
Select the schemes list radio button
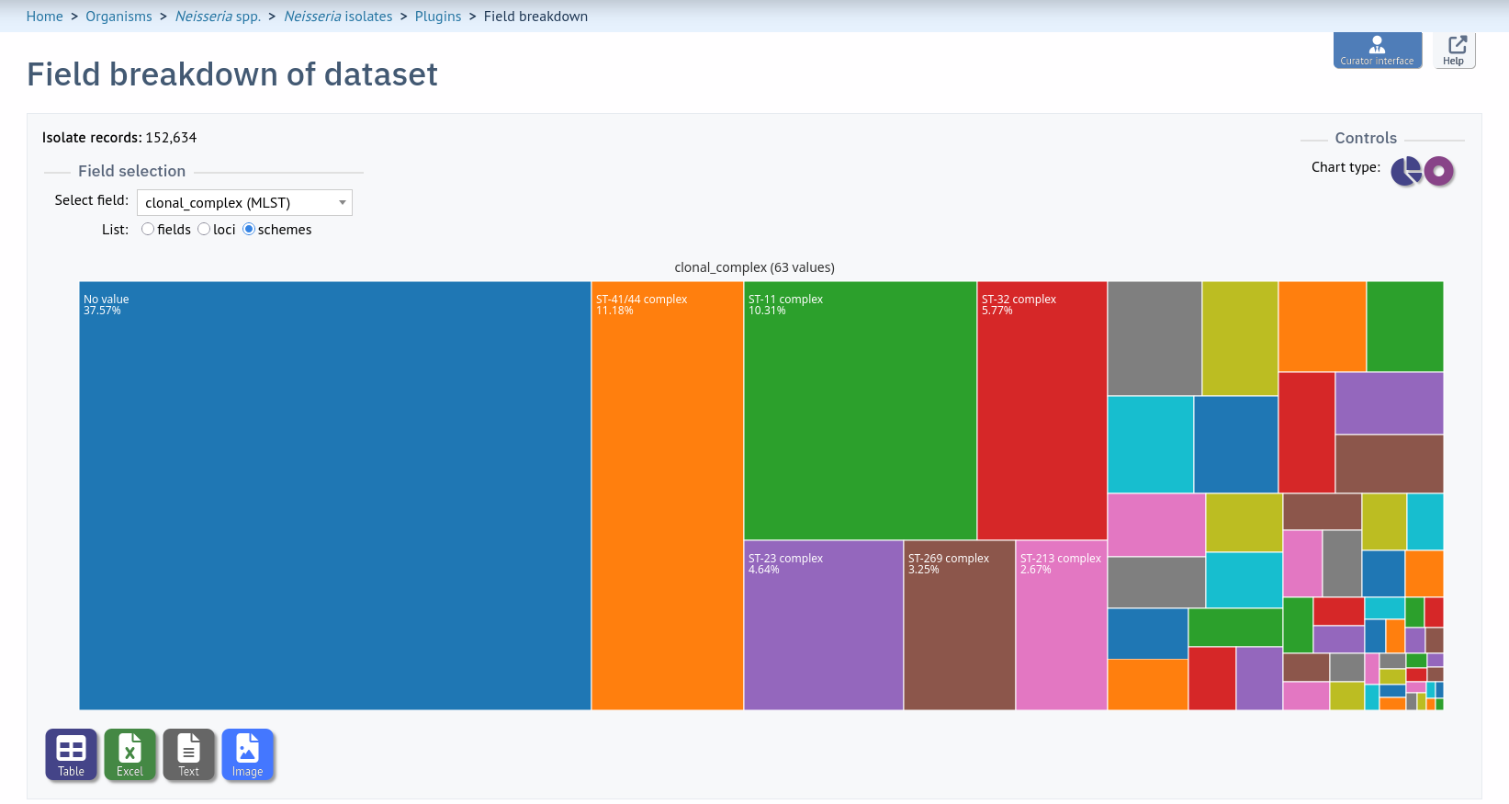click(x=249, y=229)
